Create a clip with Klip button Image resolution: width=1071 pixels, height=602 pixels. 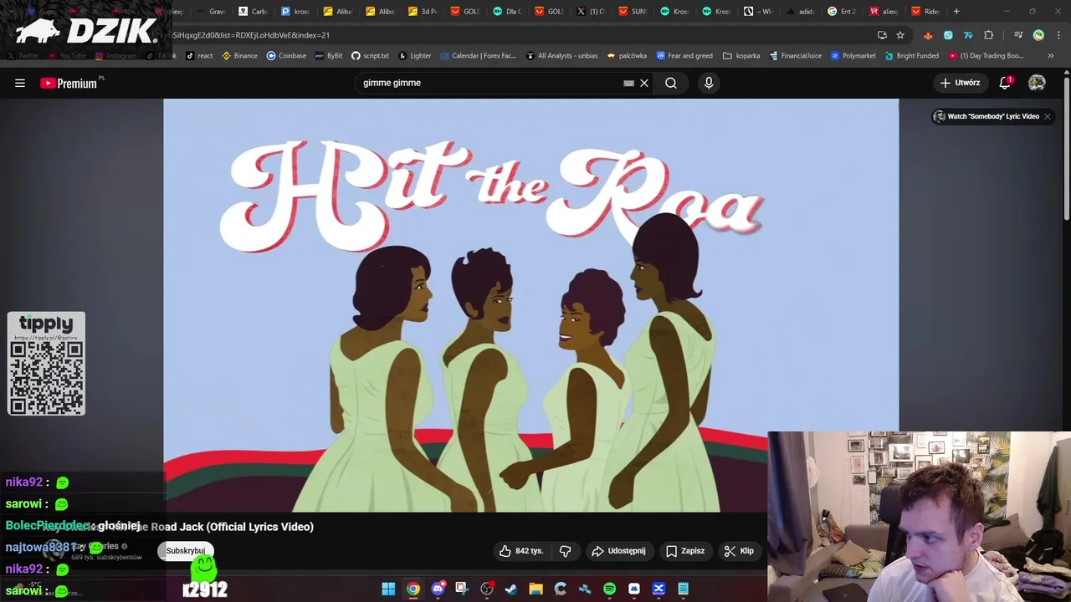[x=740, y=551]
